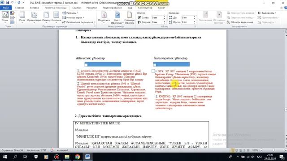Switch to the Макет tab
This screenshot has height=161, width=287.
(161, 8)
